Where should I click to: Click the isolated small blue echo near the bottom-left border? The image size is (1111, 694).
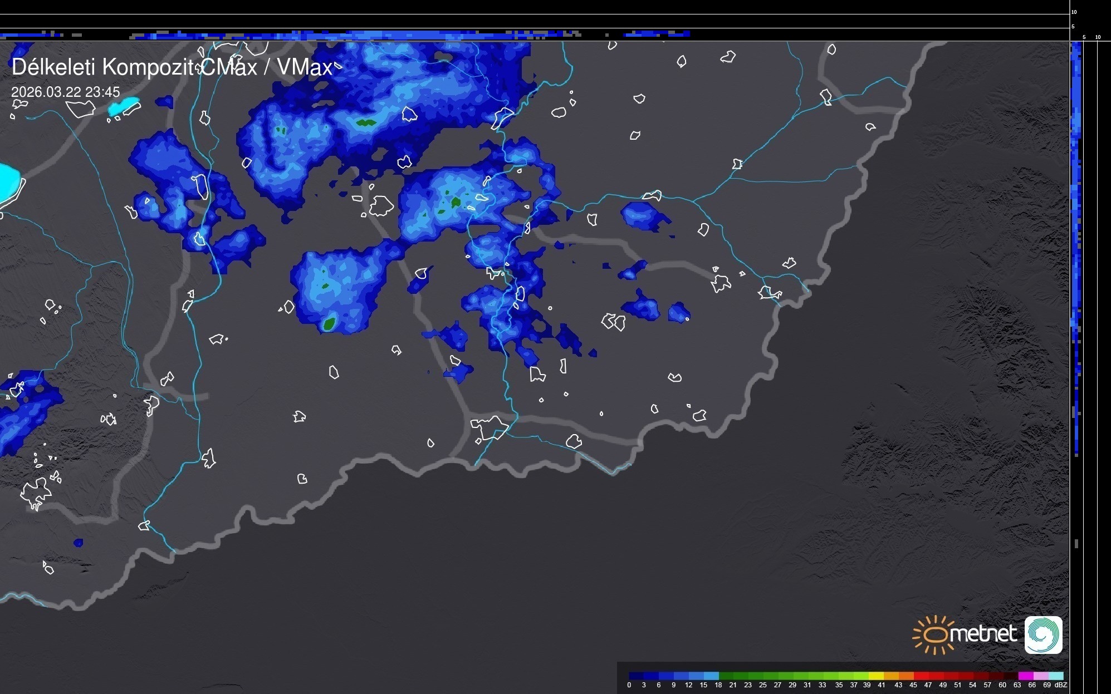pyautogui.click(x=78, y=543)
